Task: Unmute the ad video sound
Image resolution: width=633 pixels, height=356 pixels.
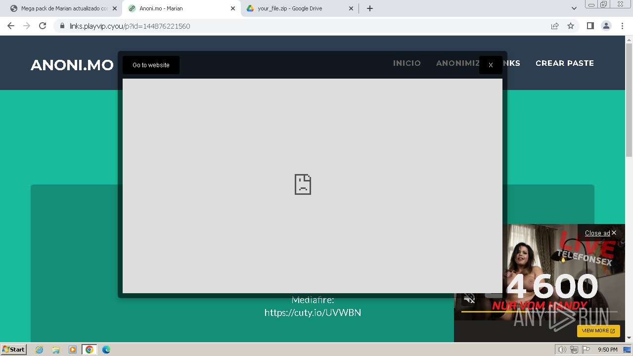Action: pyautogui.click(x=469, y=299)
